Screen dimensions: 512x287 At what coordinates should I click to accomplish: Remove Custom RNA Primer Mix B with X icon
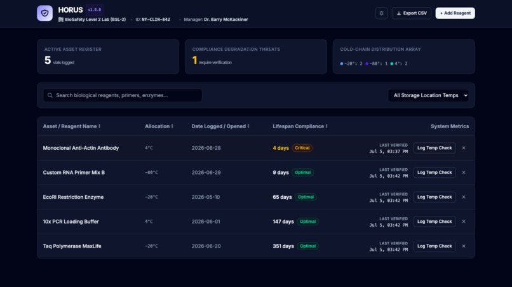coord(464,173)
